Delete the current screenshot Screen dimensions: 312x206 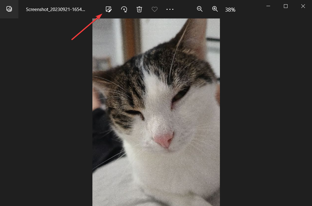click(x=139, y=9)
